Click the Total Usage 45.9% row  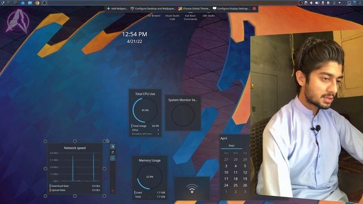click(x=145, y=126)
